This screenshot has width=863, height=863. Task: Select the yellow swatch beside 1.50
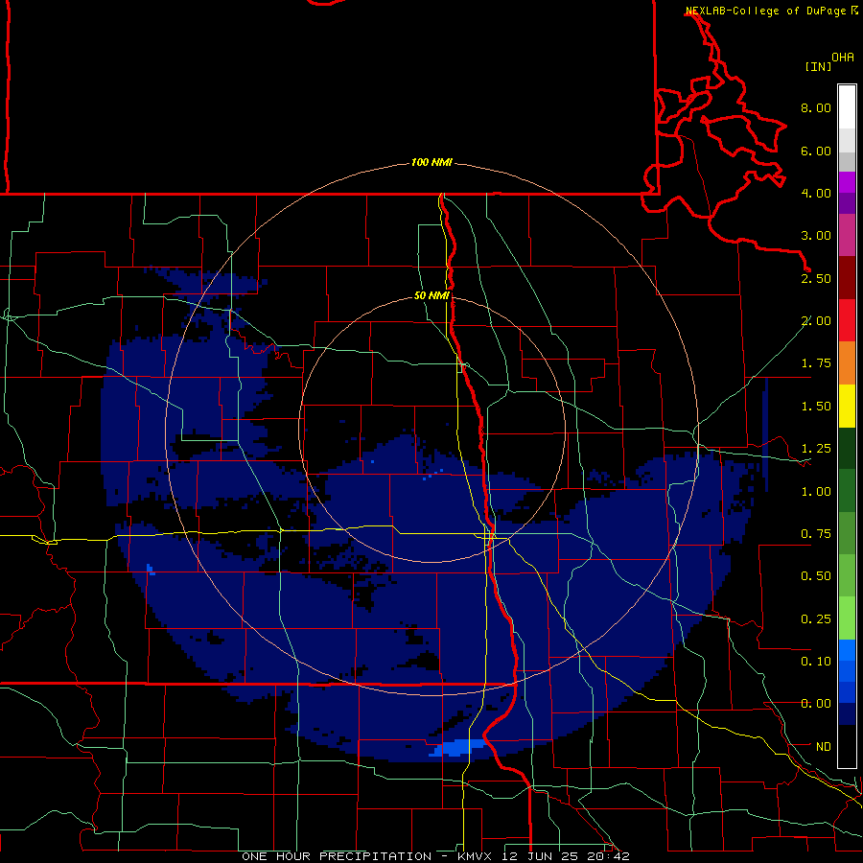coord(847,406)
